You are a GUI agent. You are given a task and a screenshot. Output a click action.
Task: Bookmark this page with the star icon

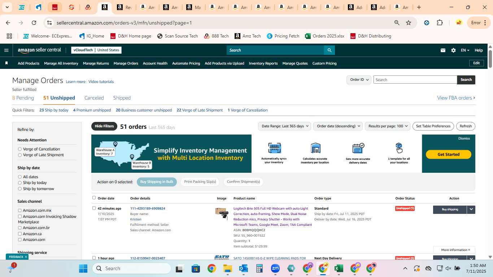pyautogui.click(x=409, y=23)
